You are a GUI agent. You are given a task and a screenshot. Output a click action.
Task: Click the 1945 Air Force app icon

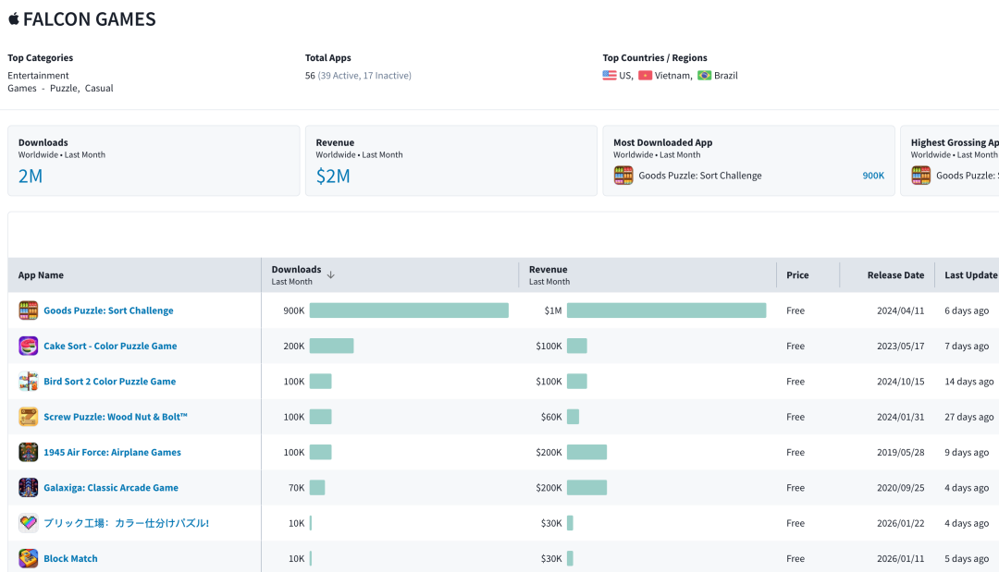28,453
